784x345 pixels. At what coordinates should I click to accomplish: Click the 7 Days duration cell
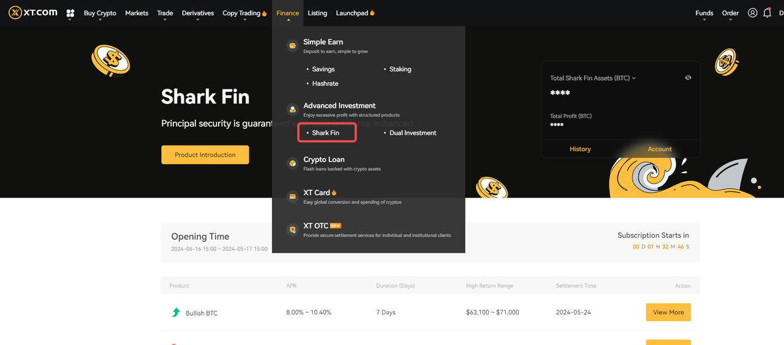(386, 312)
